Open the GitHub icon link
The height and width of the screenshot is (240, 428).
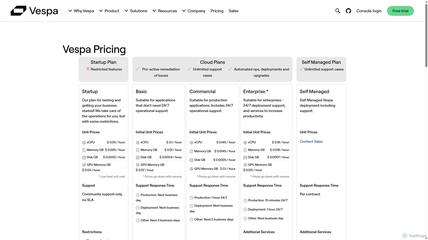pos(348,11)
